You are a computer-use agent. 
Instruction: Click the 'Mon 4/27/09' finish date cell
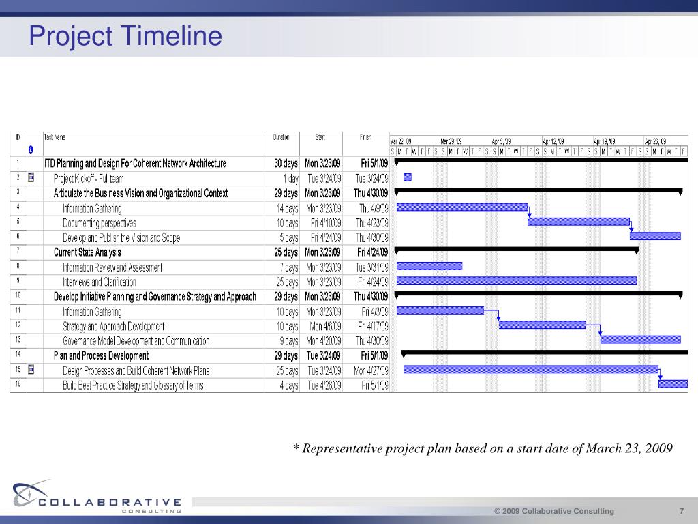pyautogui.click(x=371, y=370)
